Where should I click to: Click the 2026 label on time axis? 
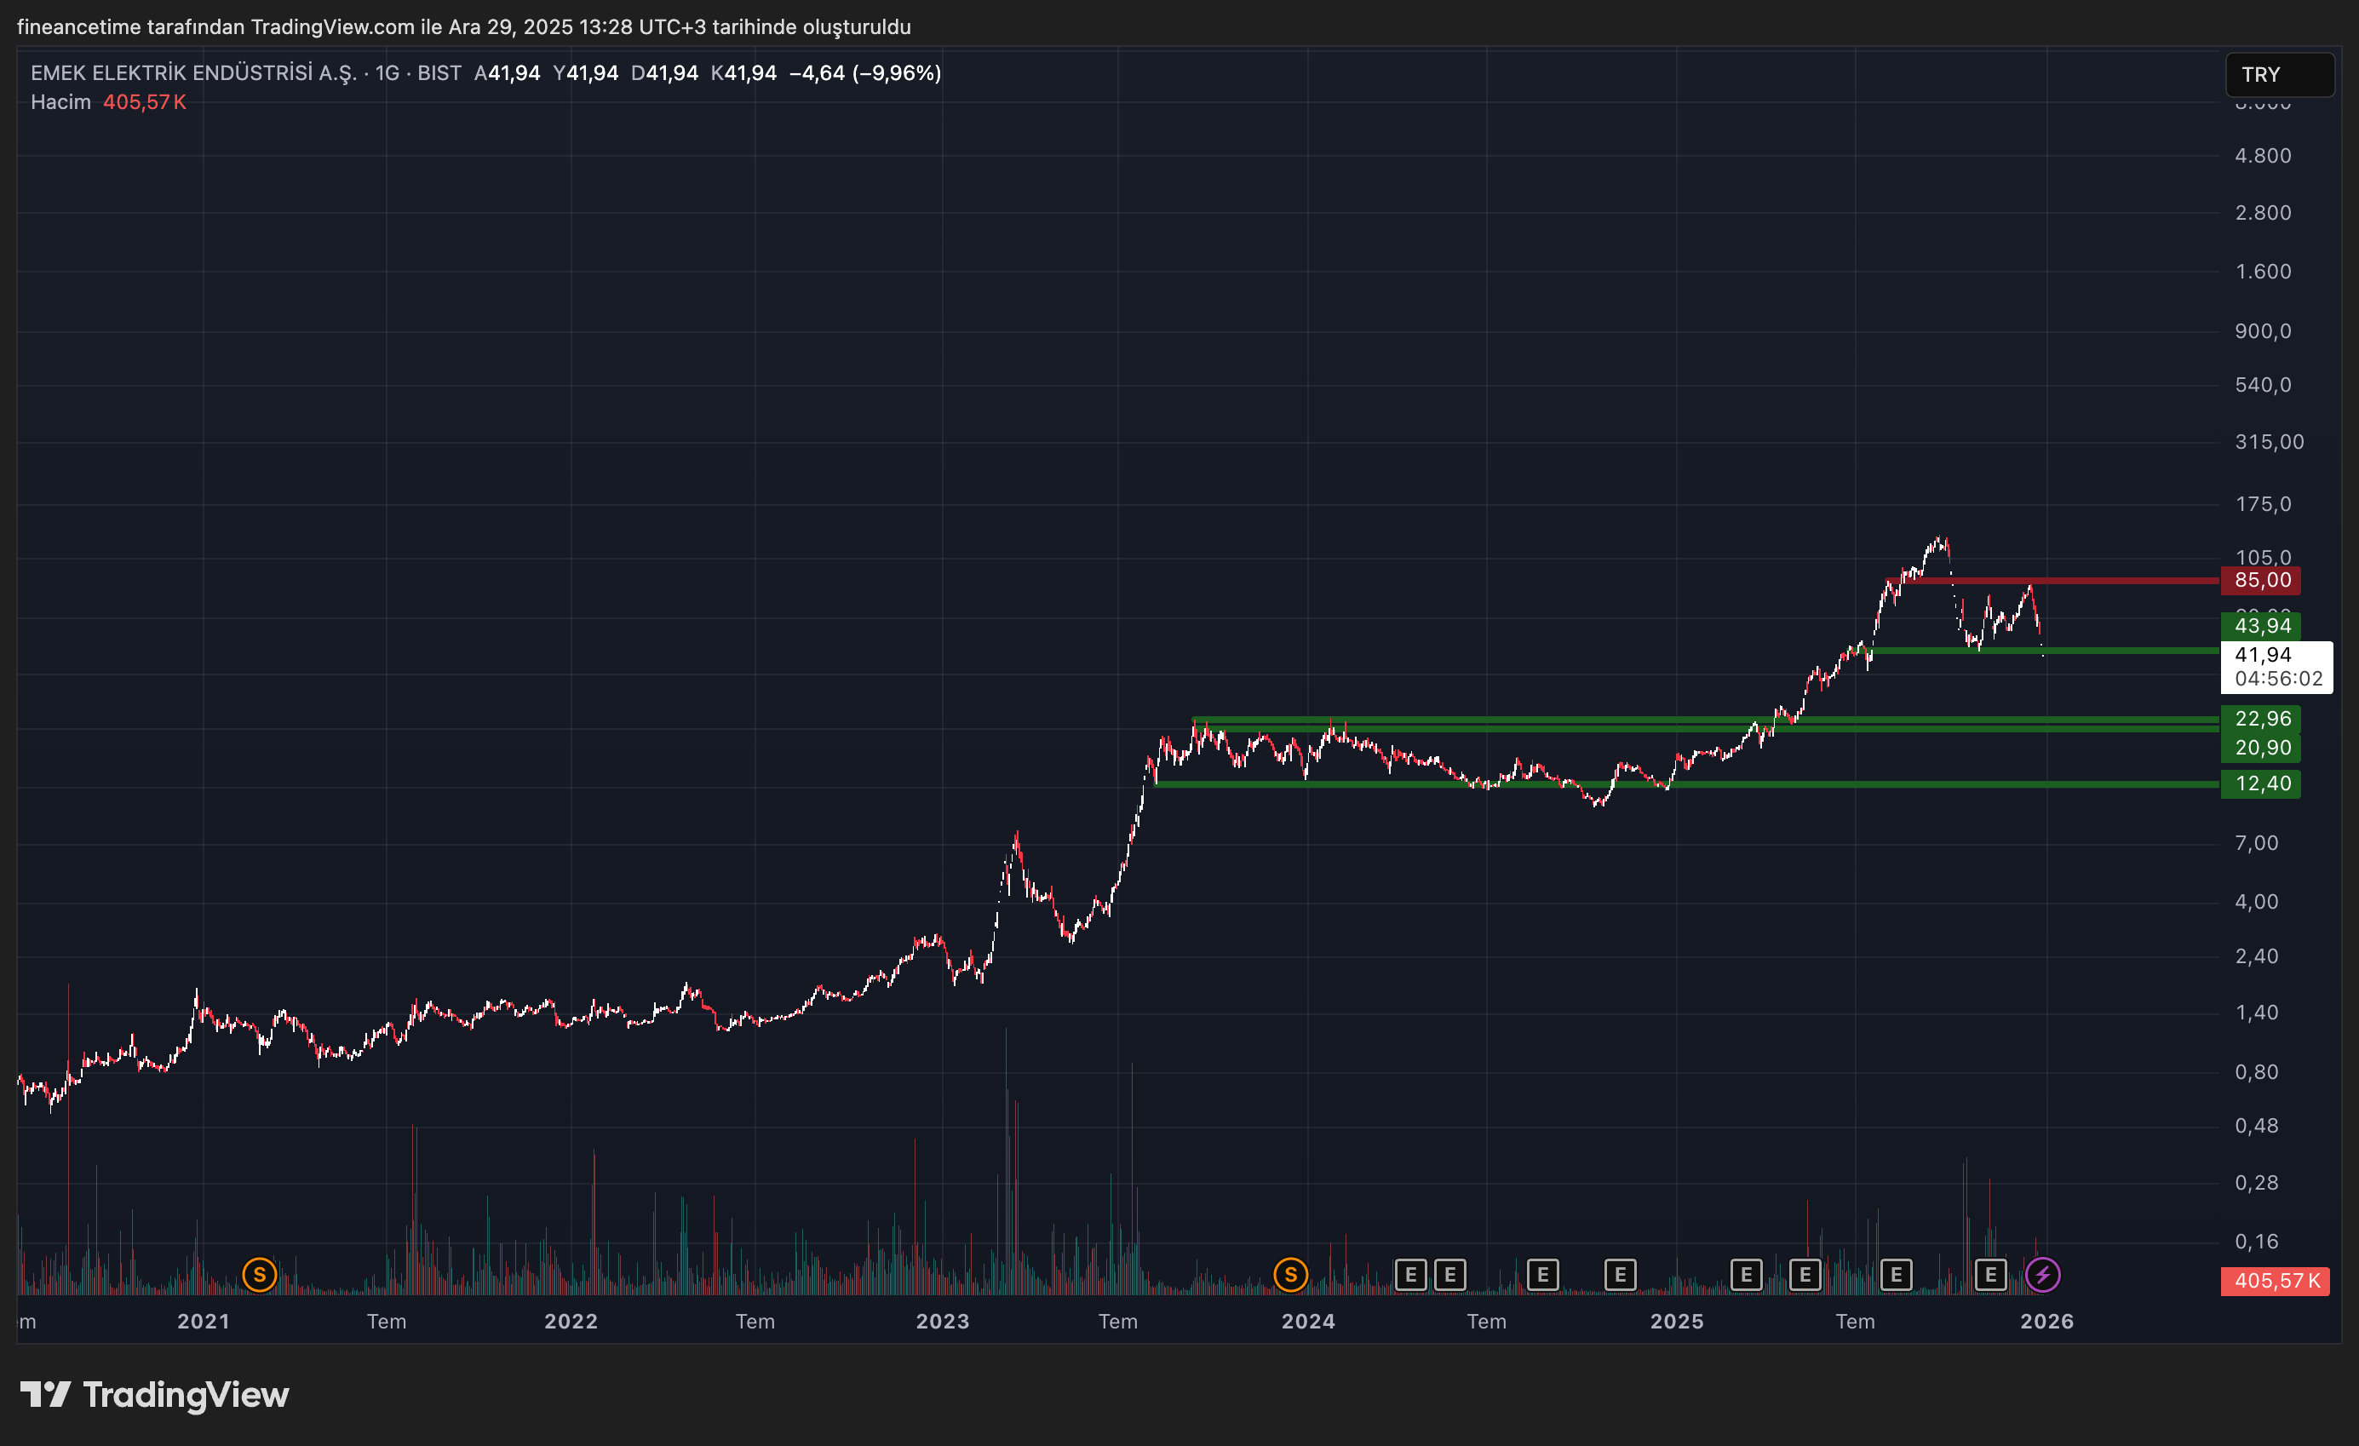[x=2046, y=1322]
